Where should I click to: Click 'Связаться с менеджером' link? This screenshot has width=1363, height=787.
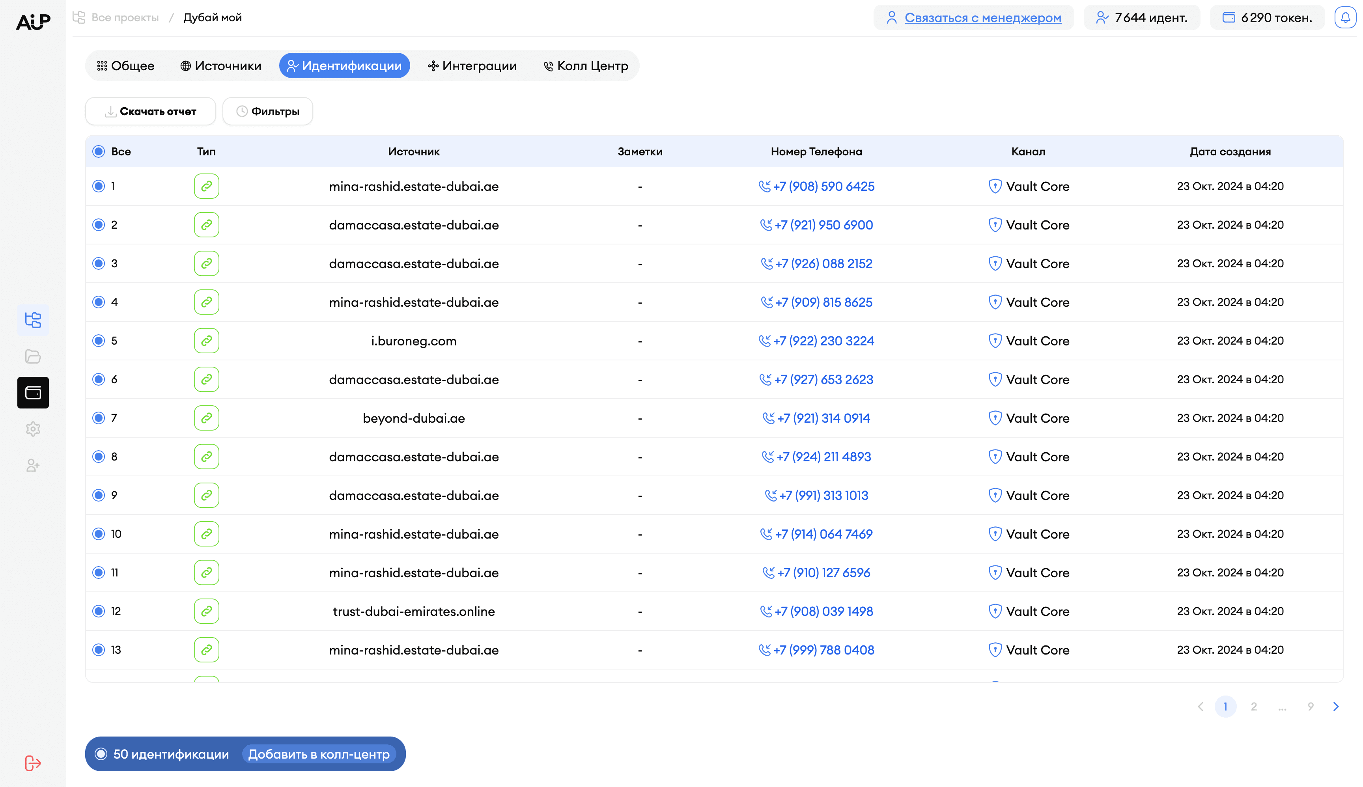tap(982, 18)
